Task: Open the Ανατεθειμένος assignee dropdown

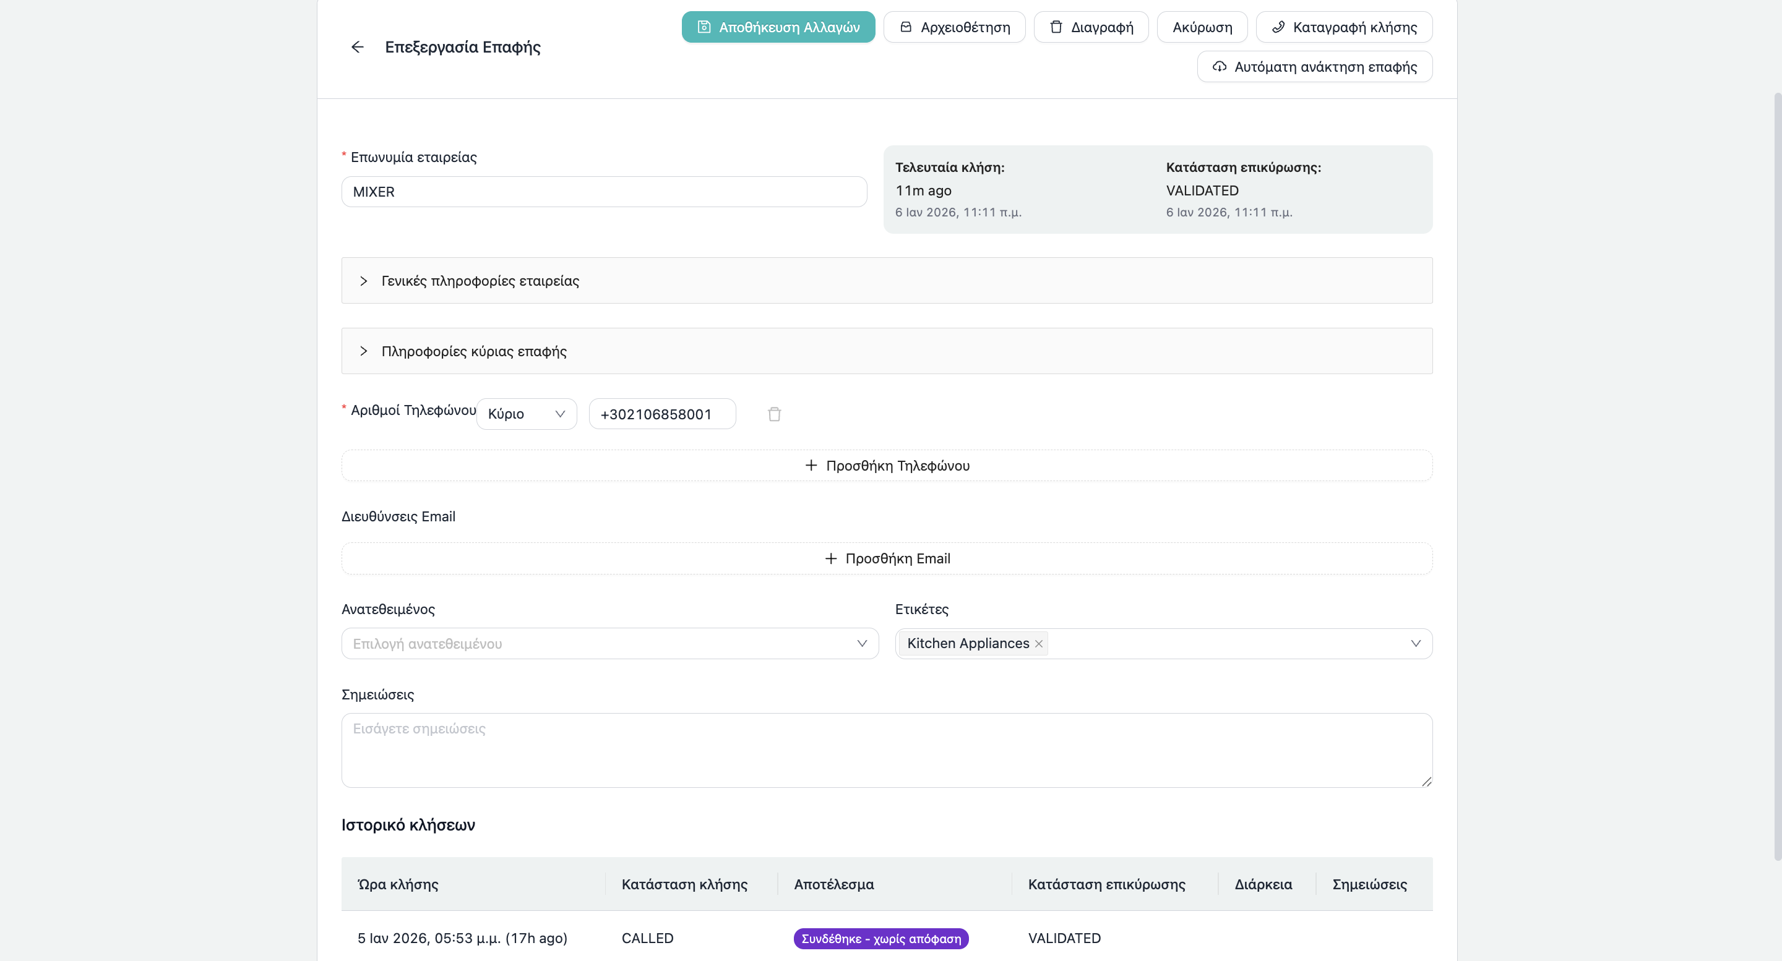Action: tap(609, 644)
